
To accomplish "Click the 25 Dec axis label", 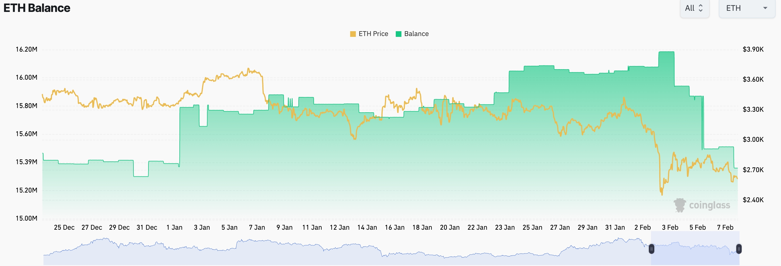I will 64,227.
